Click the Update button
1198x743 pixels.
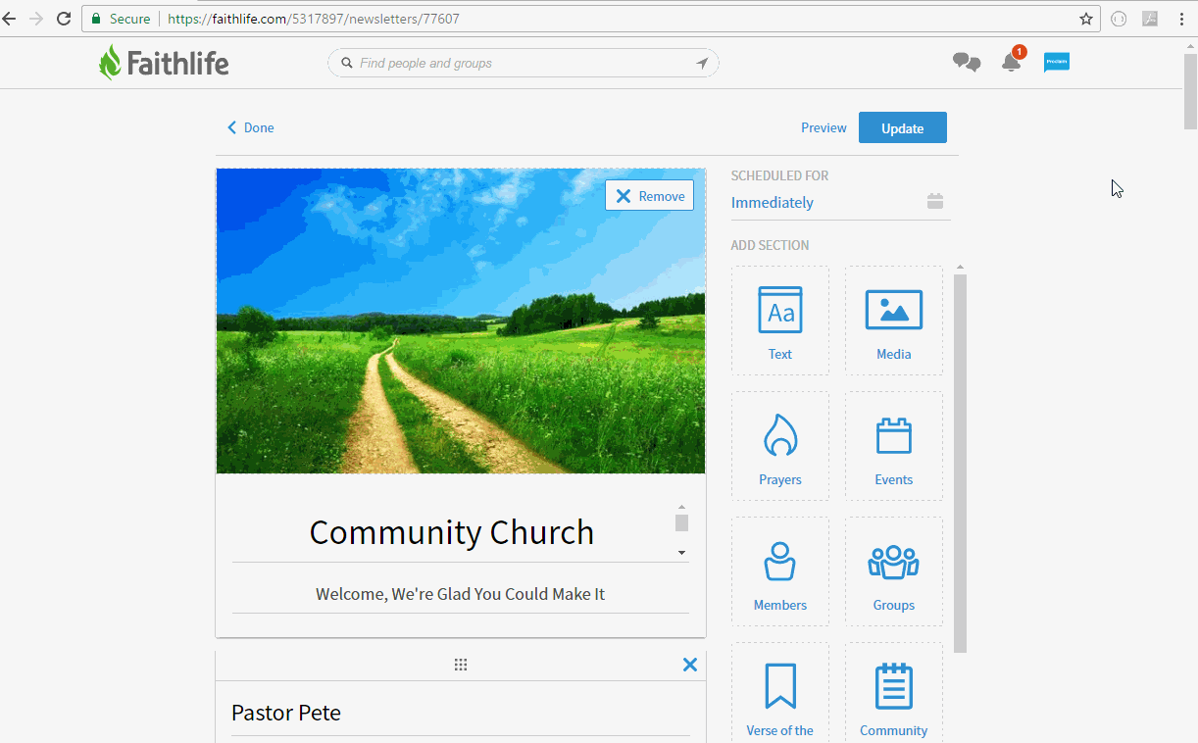point(903,127)
